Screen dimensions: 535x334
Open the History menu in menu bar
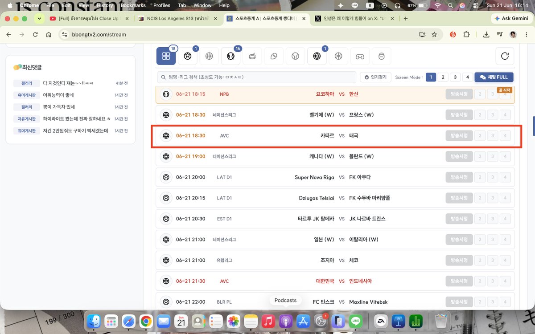(105, 5)
